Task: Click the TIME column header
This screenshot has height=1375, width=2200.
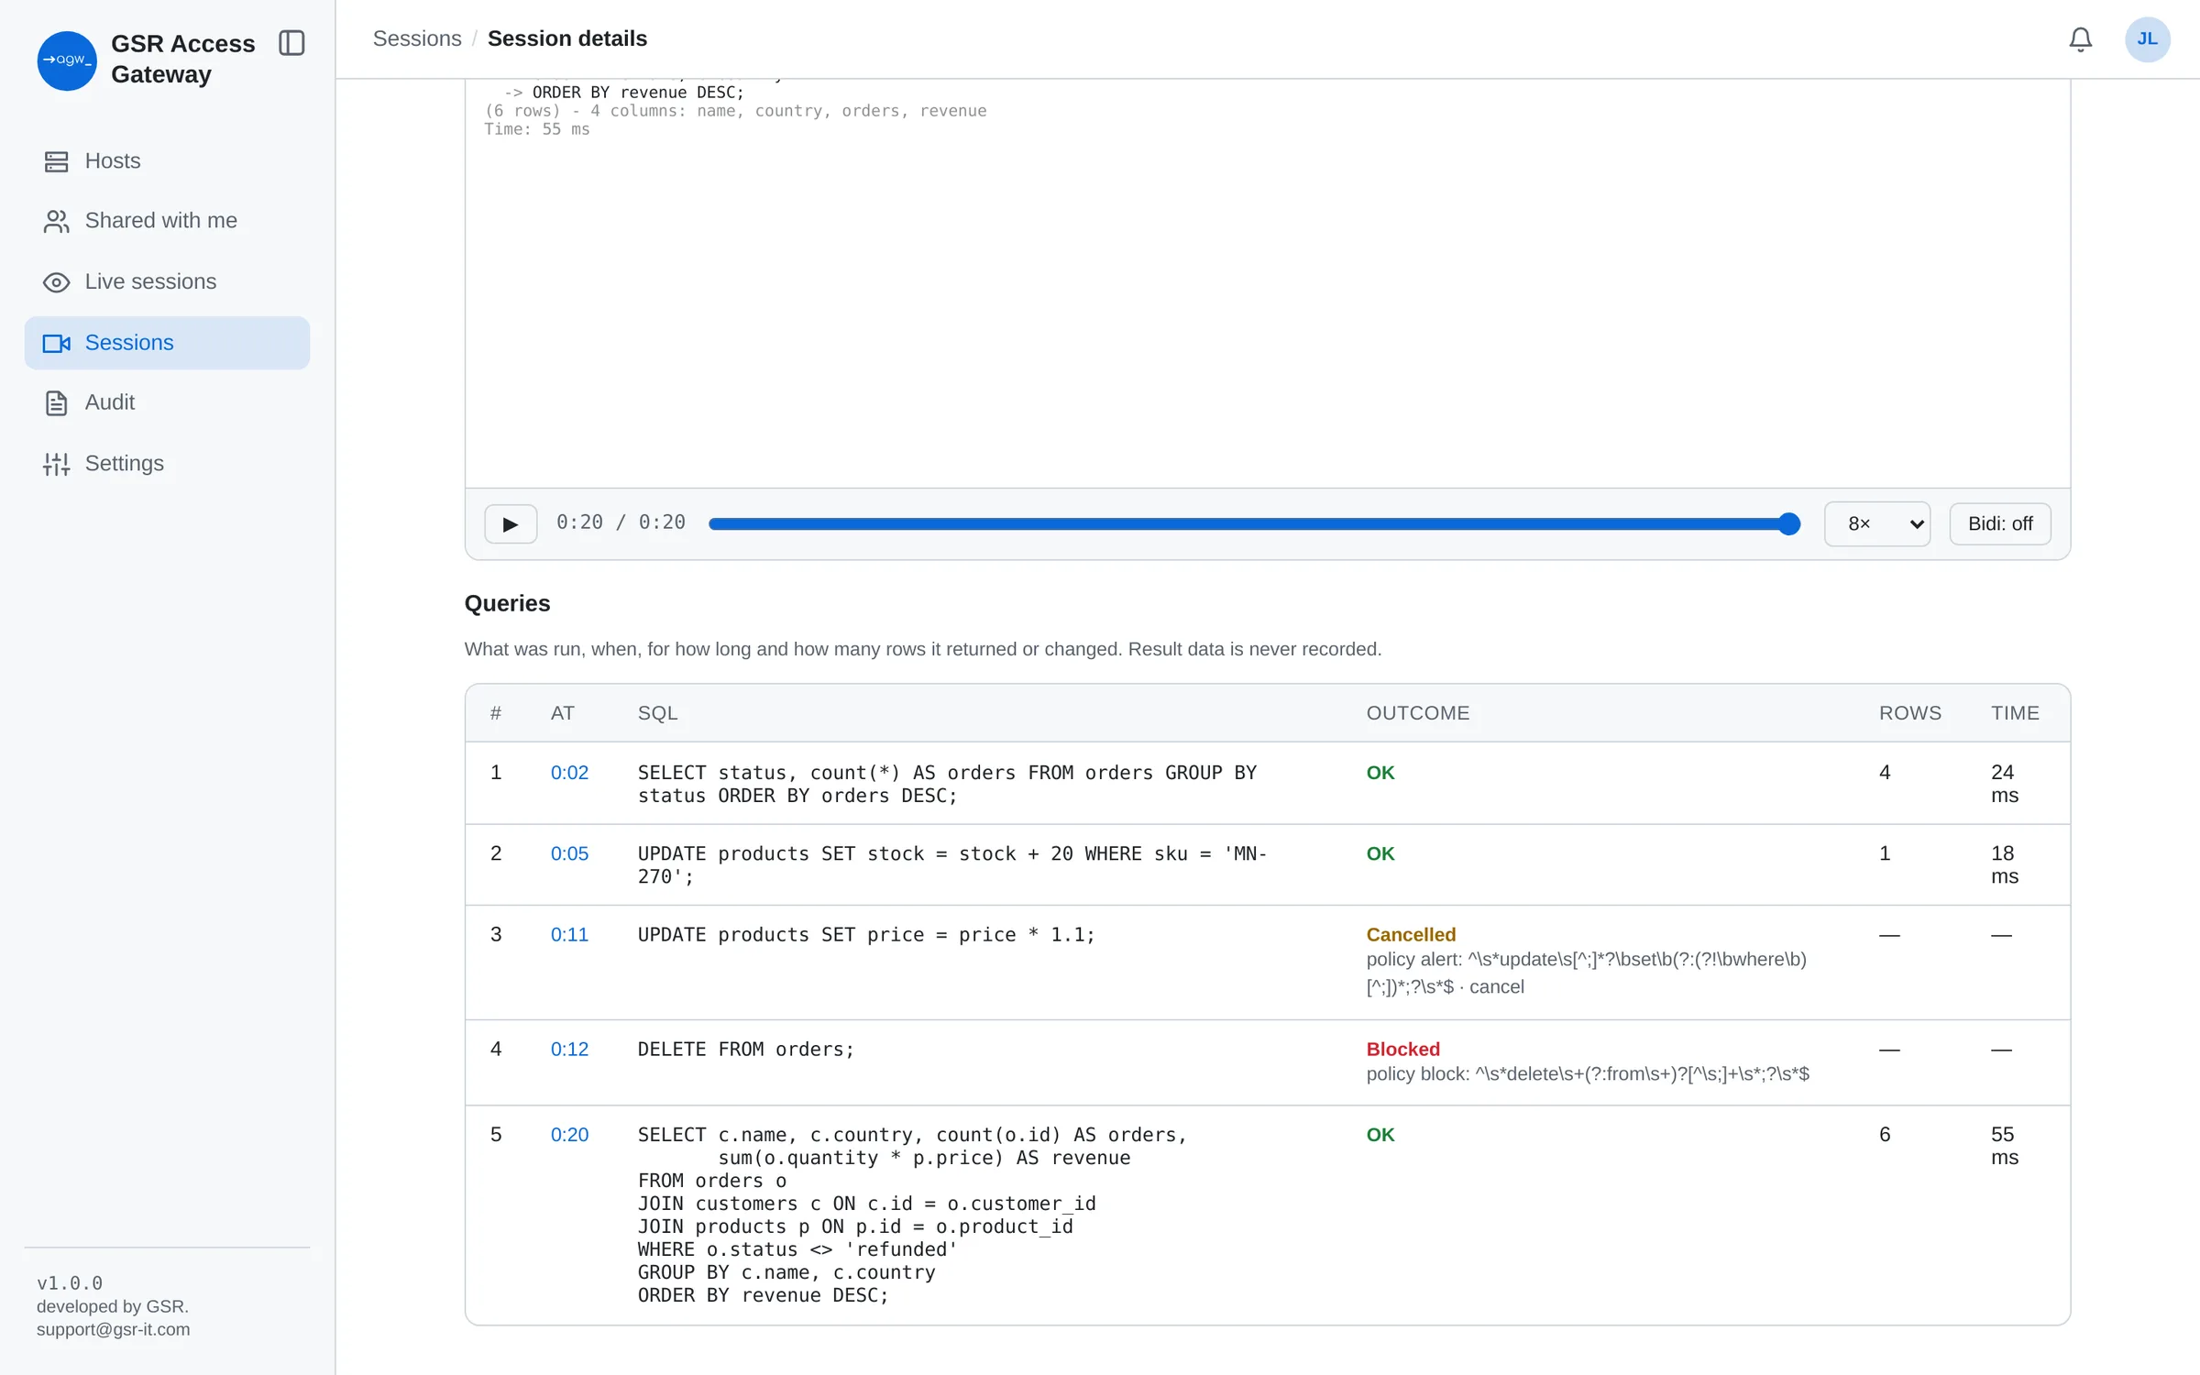Action: tap(2015, 713)
